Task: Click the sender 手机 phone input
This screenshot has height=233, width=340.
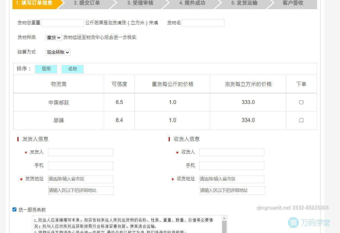Action: (x=80, y=165)
